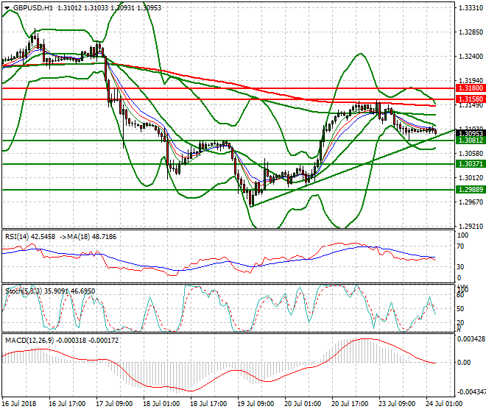This screenshot has width=486, height=412.
Task: Click the 16 Jul 2018 time label
Action: (19, 404)
